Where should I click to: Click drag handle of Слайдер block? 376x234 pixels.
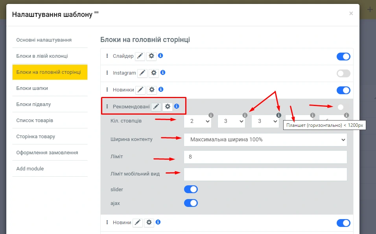coord(107,56)
